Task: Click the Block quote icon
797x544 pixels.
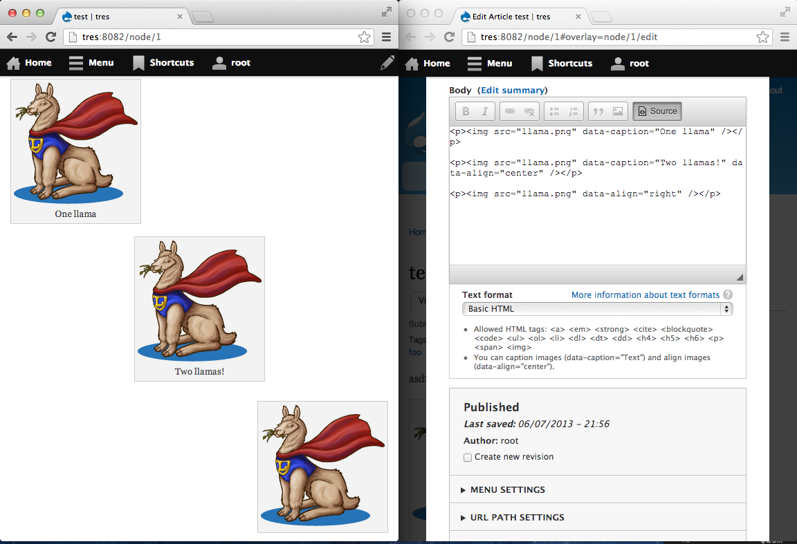Action: click(598, 111)
